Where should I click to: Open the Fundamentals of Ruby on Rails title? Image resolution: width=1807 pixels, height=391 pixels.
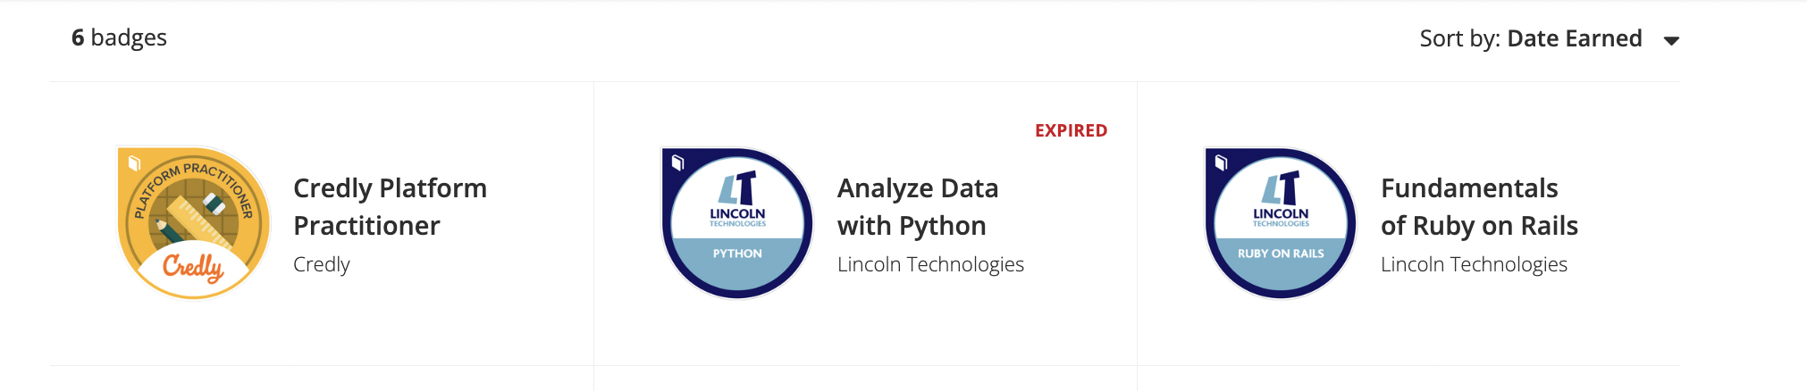[x=1479, y=207]
